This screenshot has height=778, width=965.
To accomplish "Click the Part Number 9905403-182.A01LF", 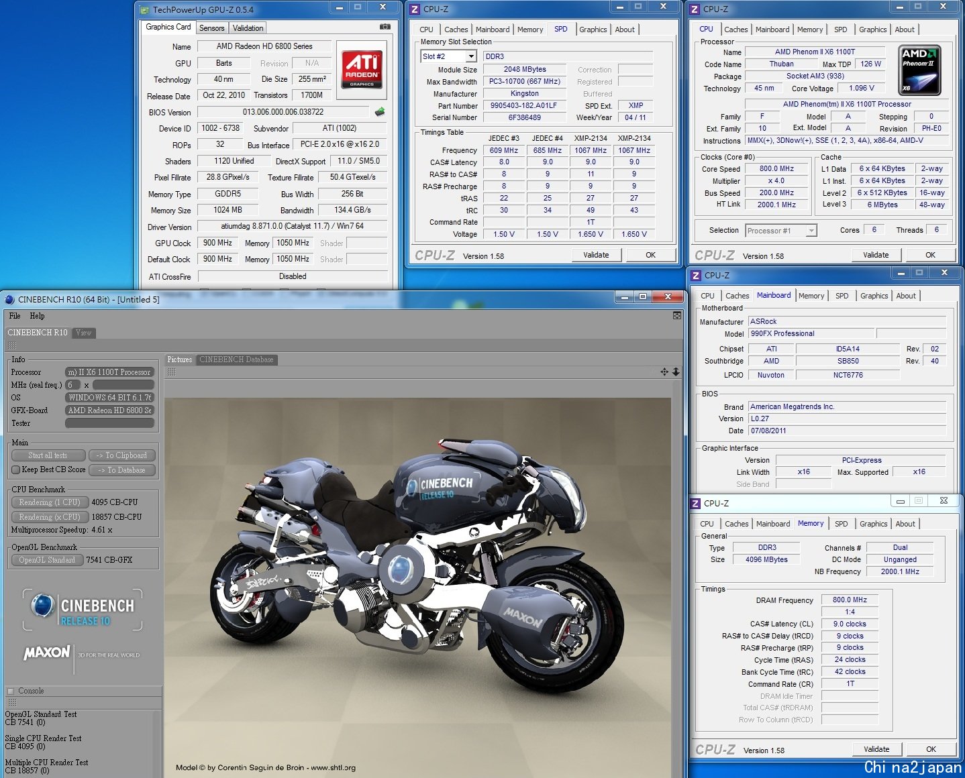I will (x=524, y=106).
